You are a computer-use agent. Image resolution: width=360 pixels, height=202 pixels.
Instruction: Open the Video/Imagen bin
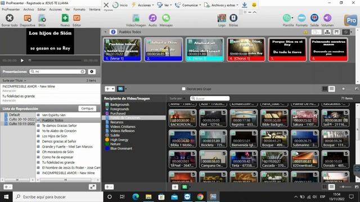pos(136,18)
